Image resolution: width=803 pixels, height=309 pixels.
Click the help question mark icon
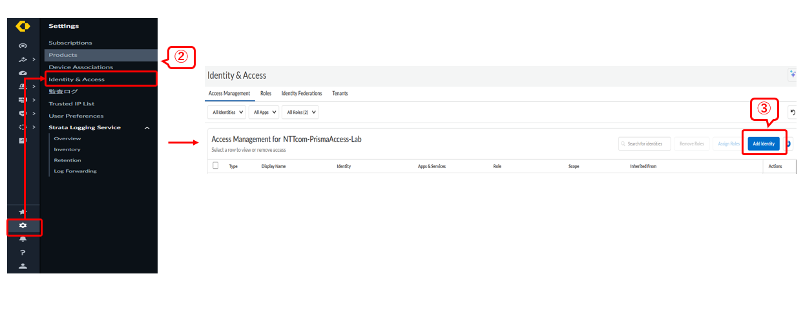coord(23,252)
